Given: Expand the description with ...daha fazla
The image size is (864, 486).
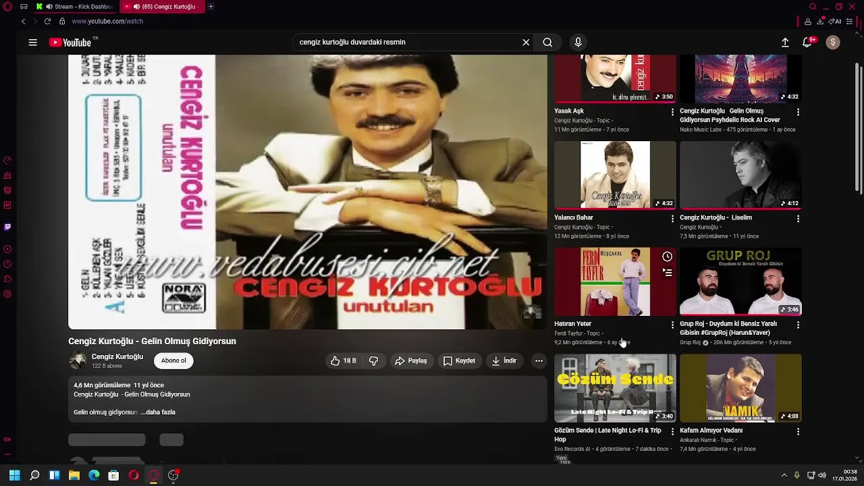Looking at the screenshot, I should 158,412.
